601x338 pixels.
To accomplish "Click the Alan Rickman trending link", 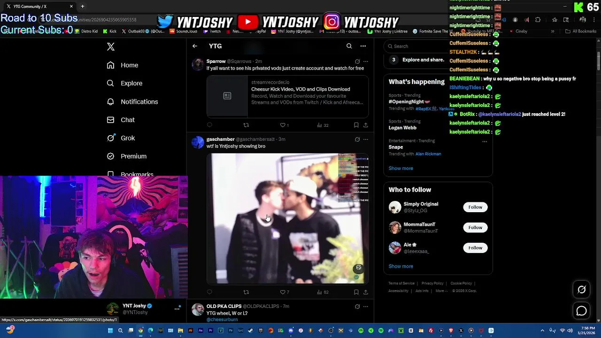I will coord(428,154).
